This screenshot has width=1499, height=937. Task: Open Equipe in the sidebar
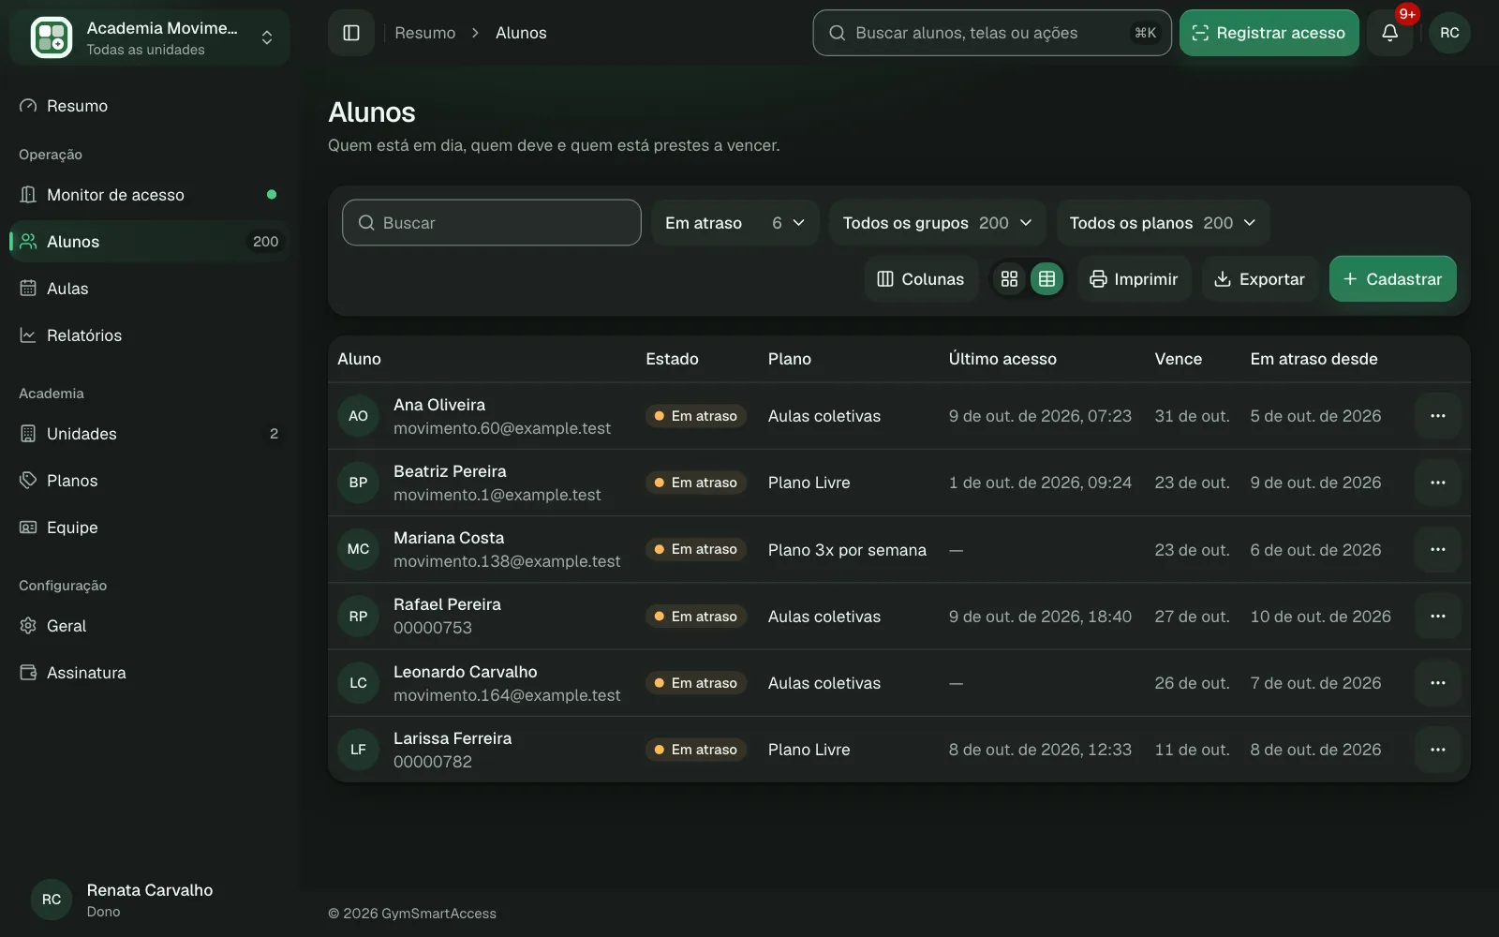coord(150,528)
